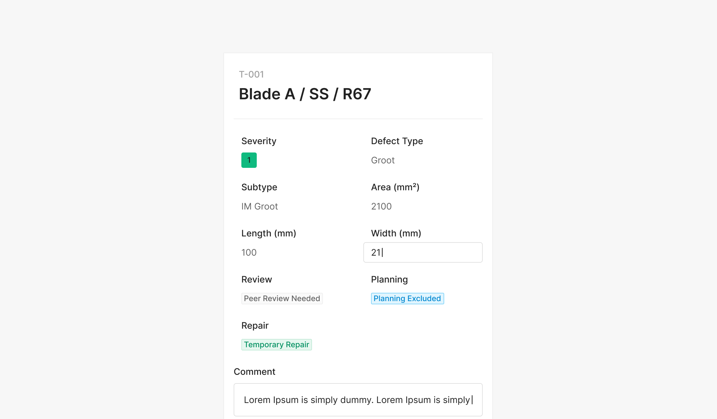Click the T-001 defect ID
The width and height of the screenshot is (717, 419).
point(251,74)
